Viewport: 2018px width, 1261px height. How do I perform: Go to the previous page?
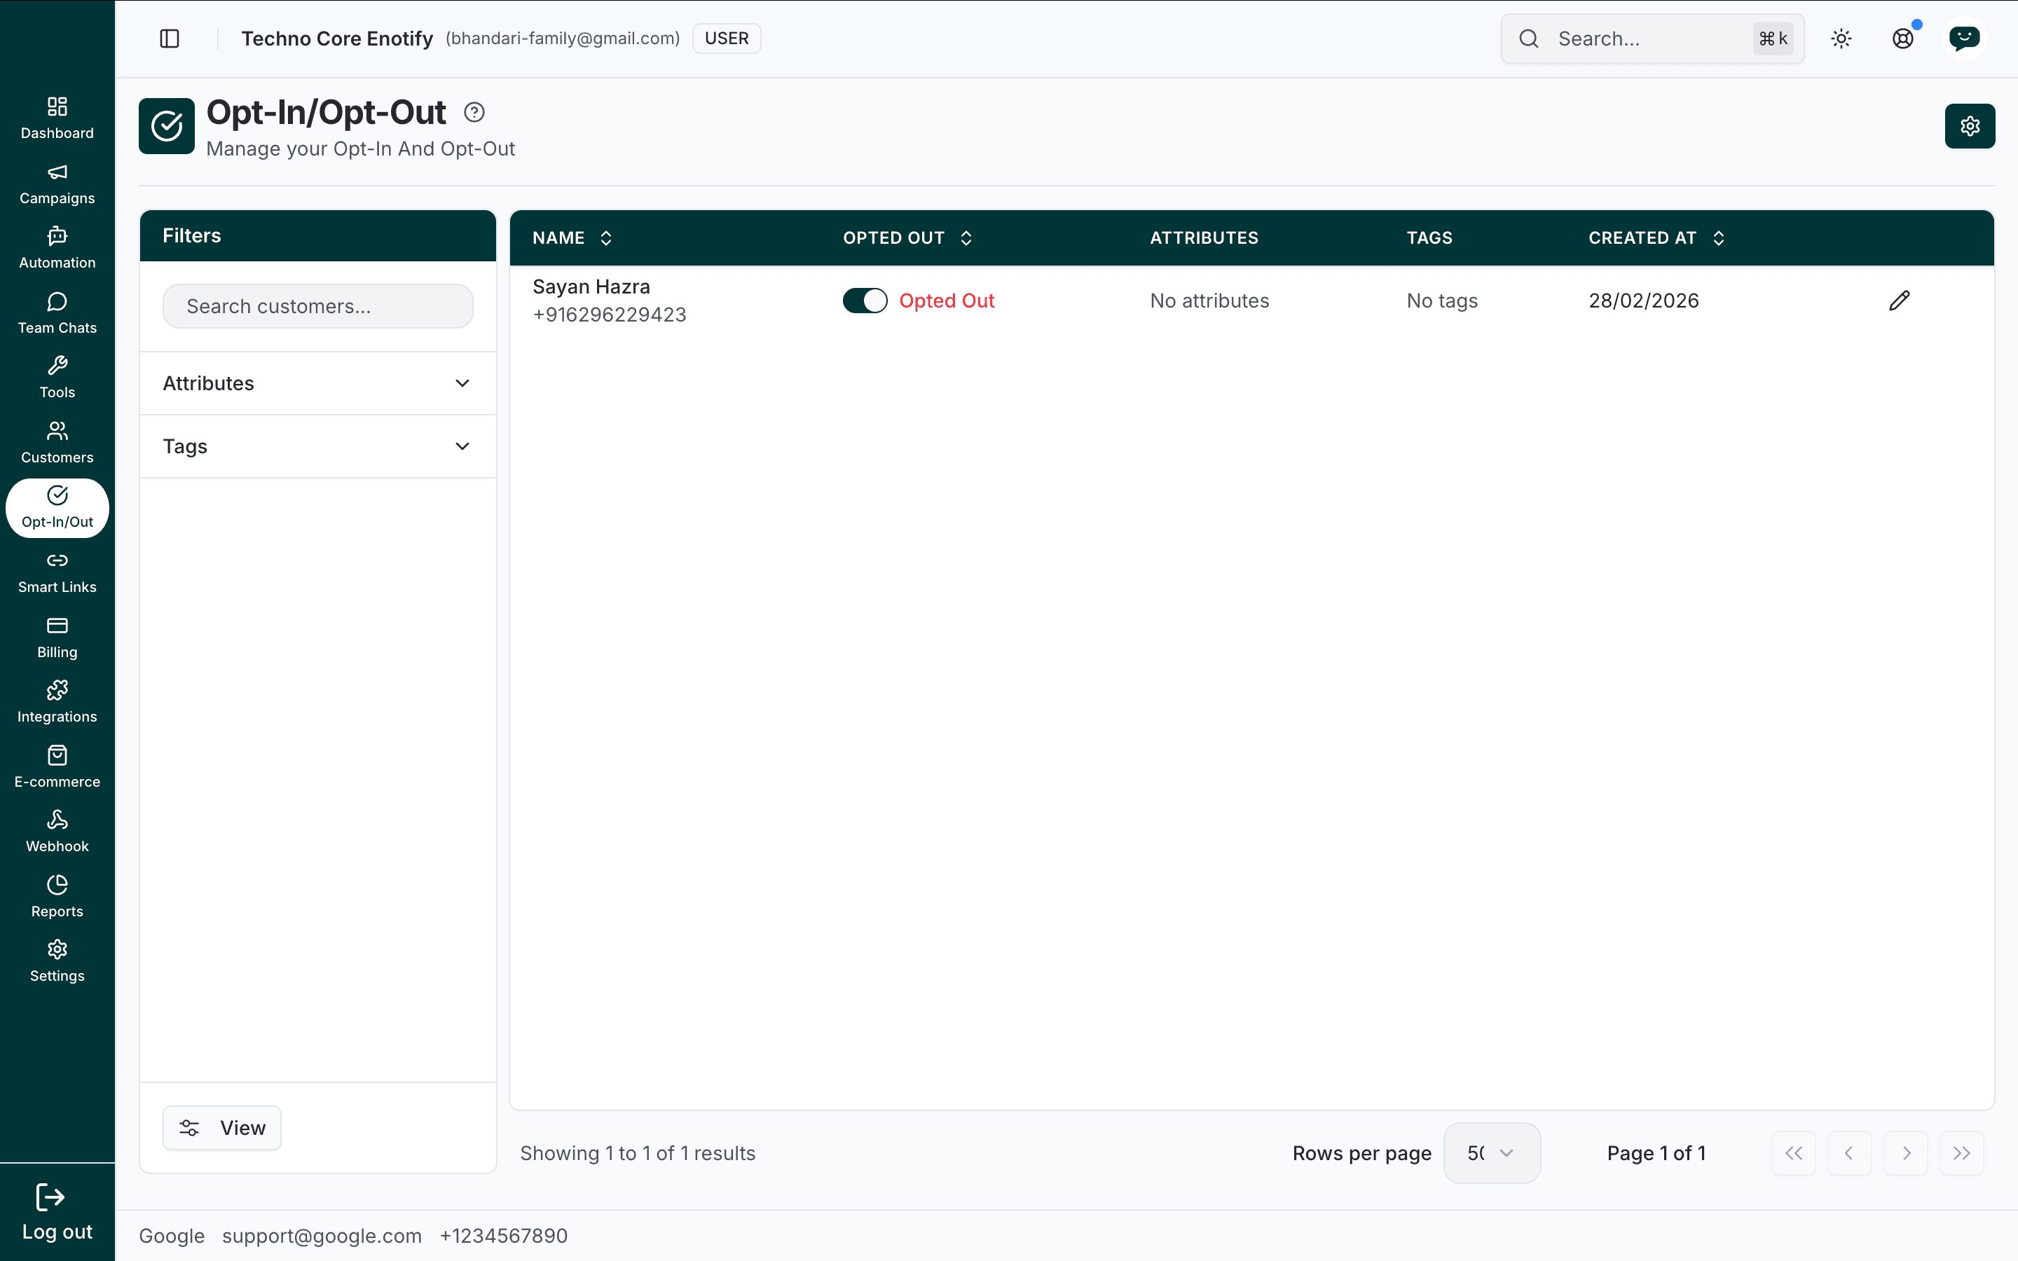tap(1850, 1152)
